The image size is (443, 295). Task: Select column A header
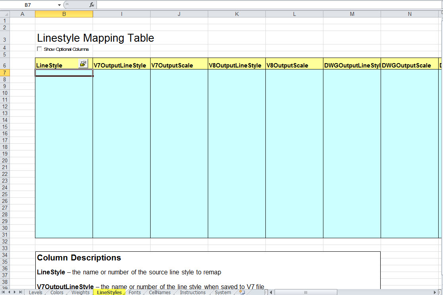22,14
